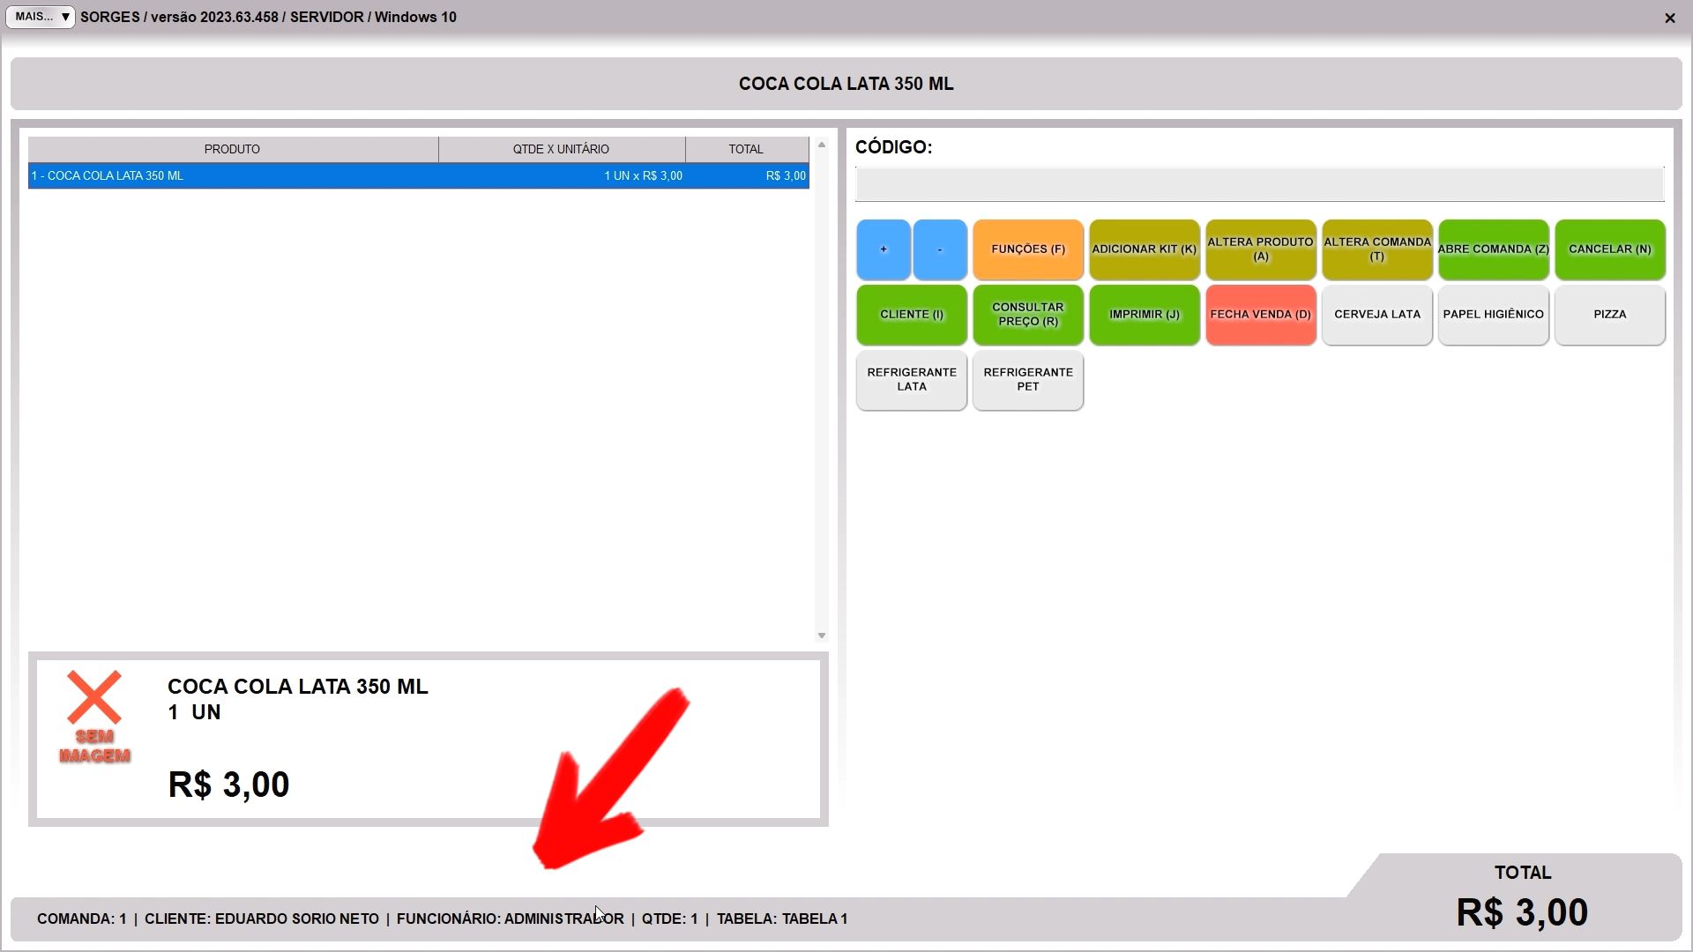Open FUNÇÕES (F) menu
This screenshot has width=1693, height=952.
coord(1028,249)
